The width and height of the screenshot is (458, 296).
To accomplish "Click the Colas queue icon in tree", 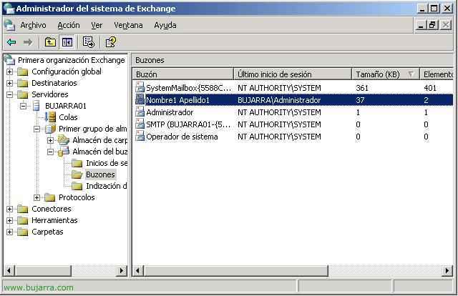I will (x=51, y=117).
